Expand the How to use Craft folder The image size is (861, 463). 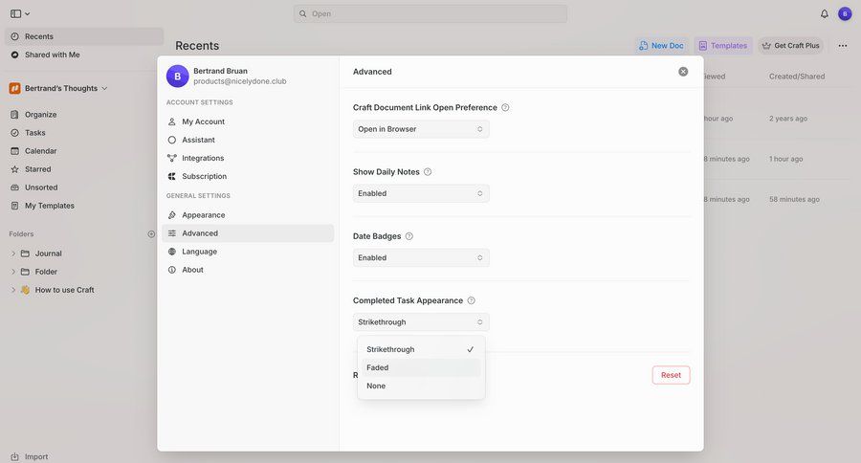pos(13,290)
